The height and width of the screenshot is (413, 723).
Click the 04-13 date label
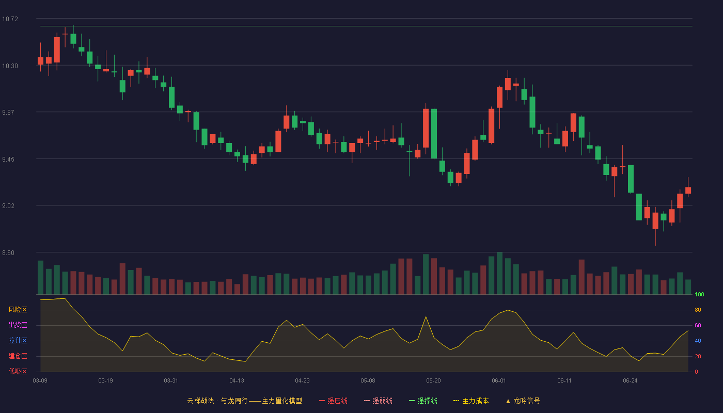(x=237, y=380)
